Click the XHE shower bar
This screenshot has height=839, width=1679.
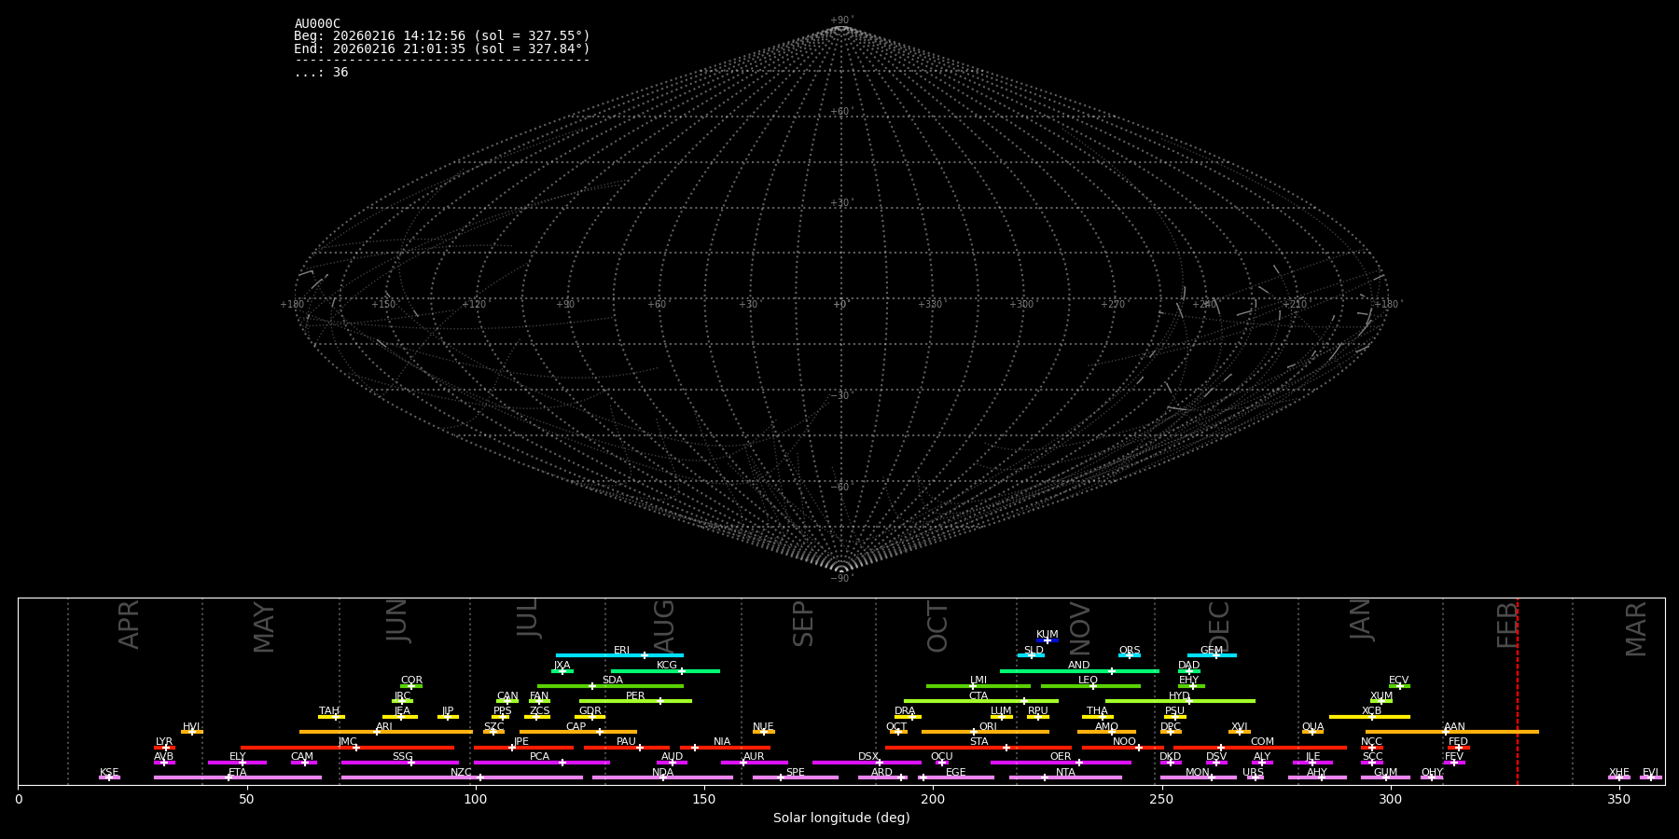click(x=1619, y=777)
